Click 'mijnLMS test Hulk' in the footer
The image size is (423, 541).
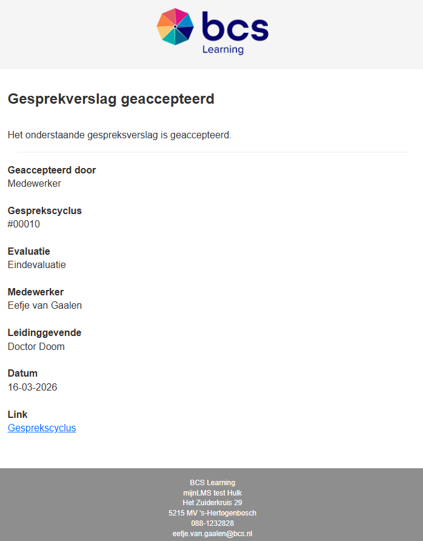pyautogui.click(x=212, y=493)
